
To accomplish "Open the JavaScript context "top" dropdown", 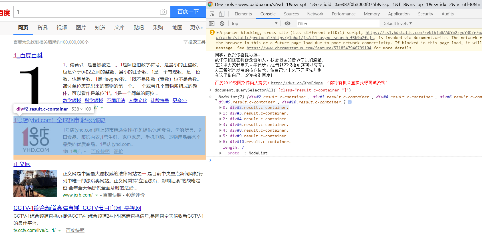I will [x=254, y=23].
